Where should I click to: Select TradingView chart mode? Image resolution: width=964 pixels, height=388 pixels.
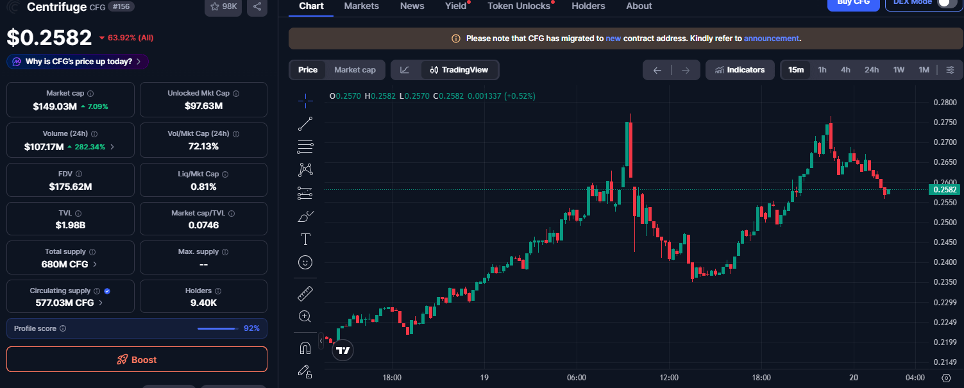point(459,70)
